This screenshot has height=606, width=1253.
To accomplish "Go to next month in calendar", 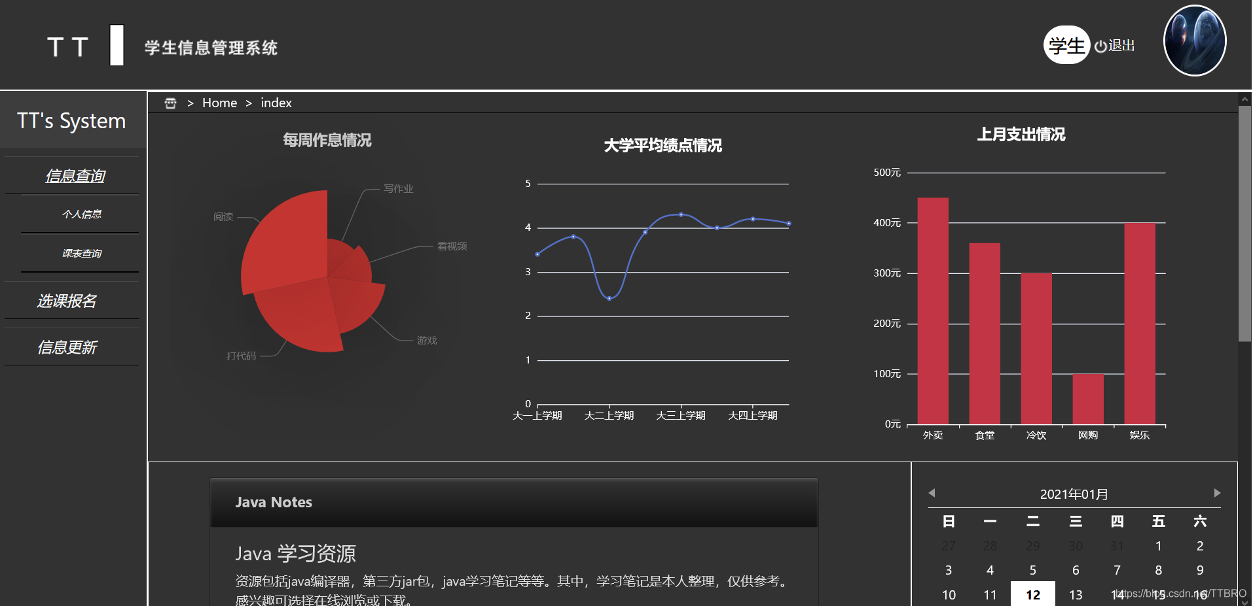I will pyautogui.click(x=1217, y=493).
